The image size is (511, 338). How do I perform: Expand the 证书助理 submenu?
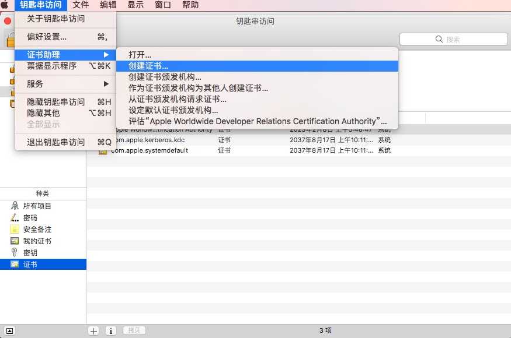coord(65,55)
